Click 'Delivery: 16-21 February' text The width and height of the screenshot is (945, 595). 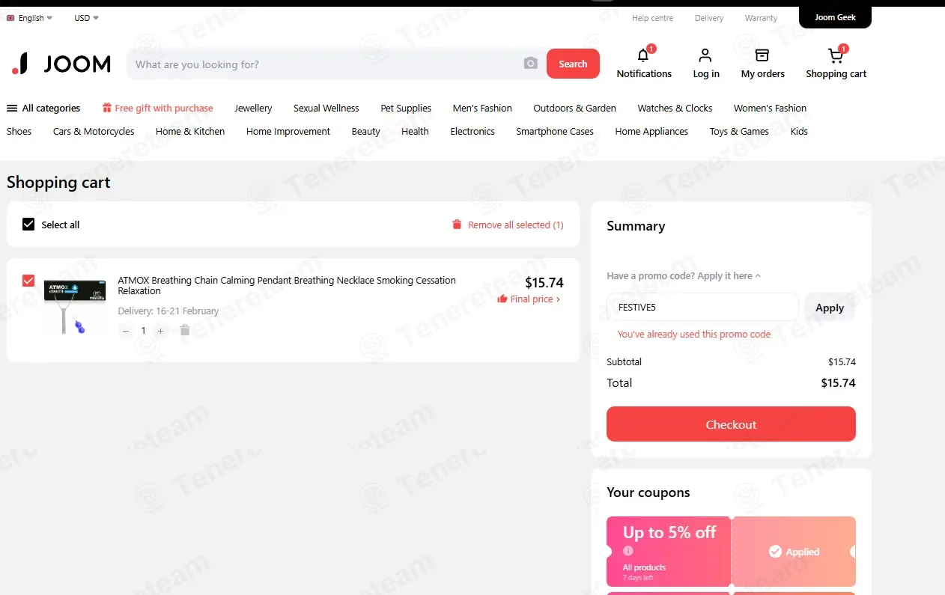pyautogui.click(x=168, y=311)
